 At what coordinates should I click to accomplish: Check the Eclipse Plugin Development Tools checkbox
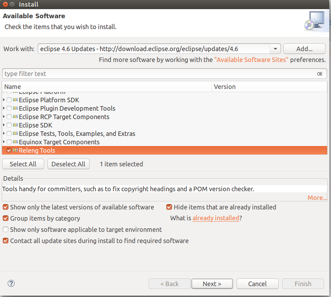9,108
